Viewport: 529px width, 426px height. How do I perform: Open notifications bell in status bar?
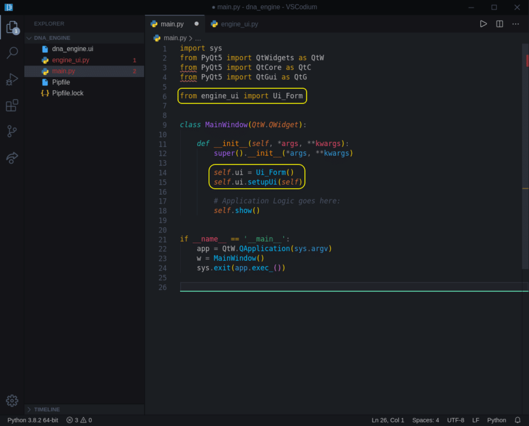coord(518,420)
